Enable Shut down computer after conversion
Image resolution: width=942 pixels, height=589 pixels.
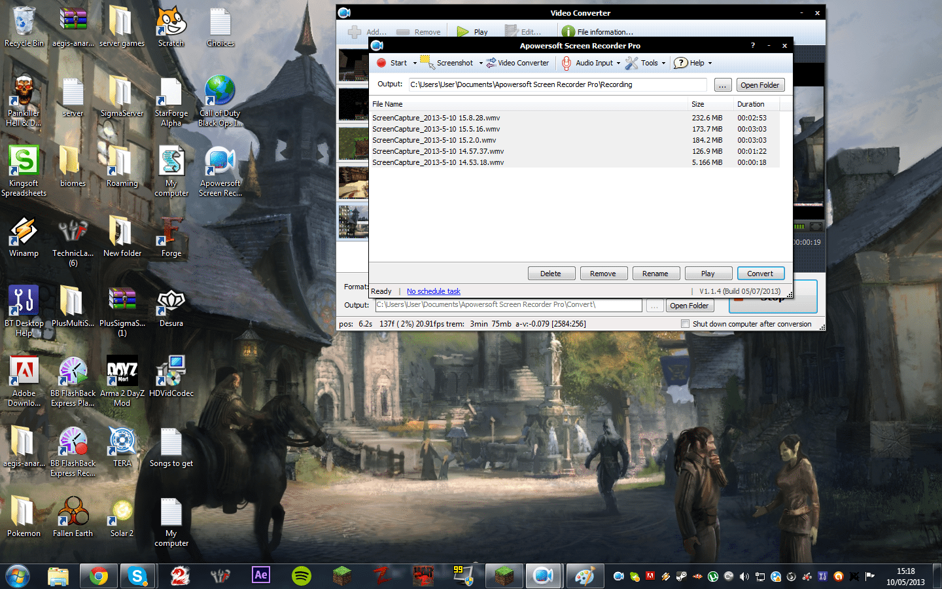685,324
